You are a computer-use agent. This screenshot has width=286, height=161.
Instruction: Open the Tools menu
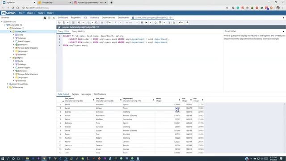pyautogui.click(x=41, y=13)
